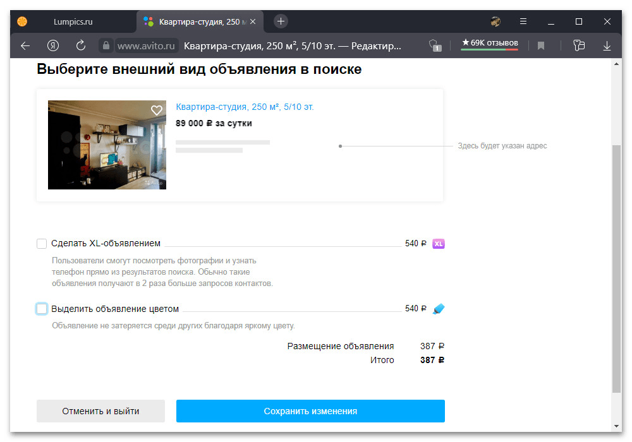Go back with the browser back arrow
Image resolution: width=632 pixels, height=442 pixels.
click(x=25, y=46)
